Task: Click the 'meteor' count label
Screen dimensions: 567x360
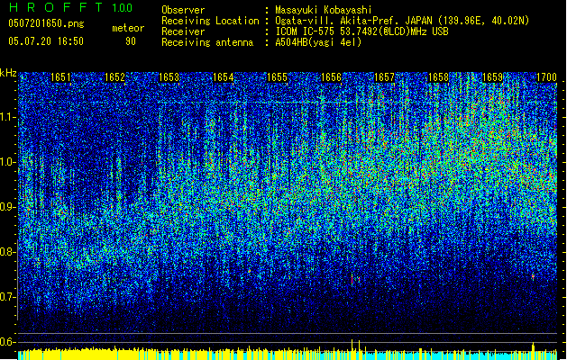Action: [x=128, y=28]
